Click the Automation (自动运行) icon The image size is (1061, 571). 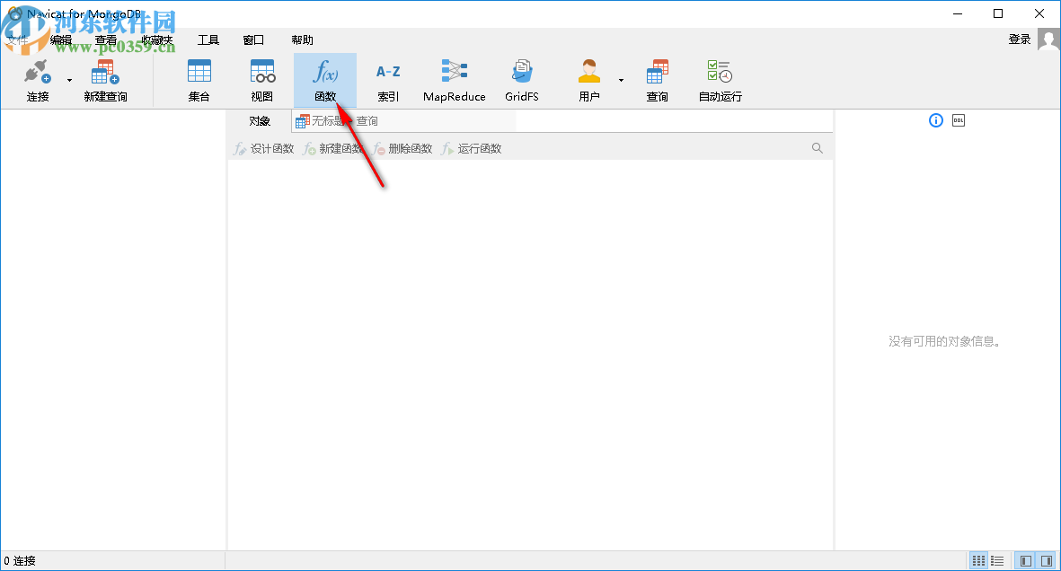[720, 72]
